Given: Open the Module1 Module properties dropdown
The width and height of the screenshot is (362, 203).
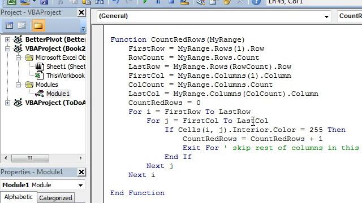Looking at the screenshot, I should coord(80,186).
